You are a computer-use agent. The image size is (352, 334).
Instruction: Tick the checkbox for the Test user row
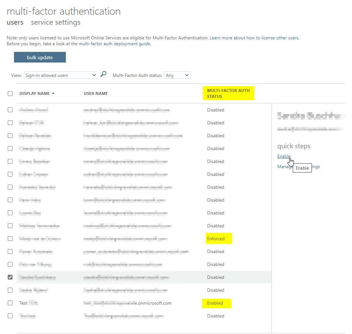(x=10, y=303)
